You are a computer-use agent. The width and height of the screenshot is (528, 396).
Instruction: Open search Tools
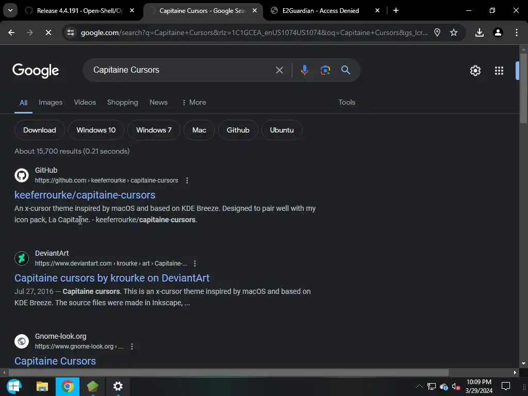(346, 103)
